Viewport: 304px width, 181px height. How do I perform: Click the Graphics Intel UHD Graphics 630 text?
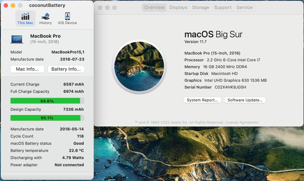click(x=225, y=80)
